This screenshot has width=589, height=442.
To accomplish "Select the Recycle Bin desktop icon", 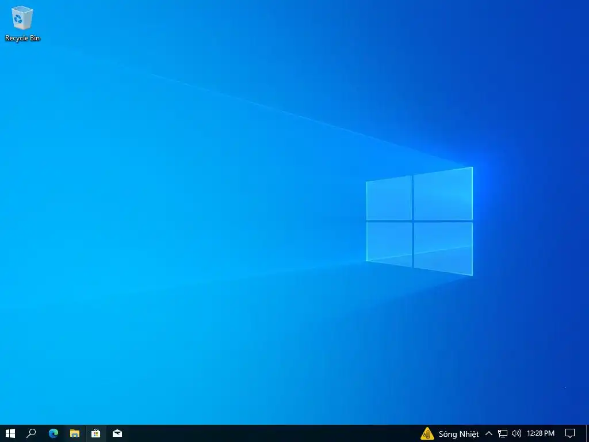I will (x=22, y=23).
